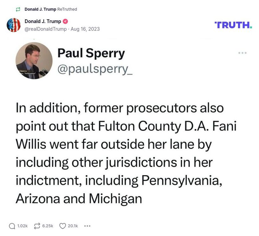The height and width of the screenshot is (236, 259).
Task: Open the @realDonaldTrump handle
Action: coord(46,29)
